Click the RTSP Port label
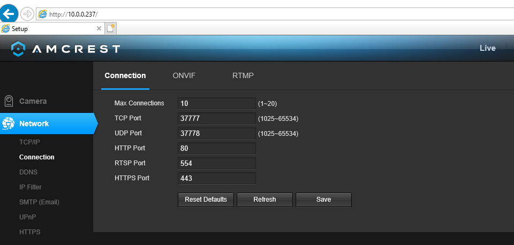 [x=130, y=163]
